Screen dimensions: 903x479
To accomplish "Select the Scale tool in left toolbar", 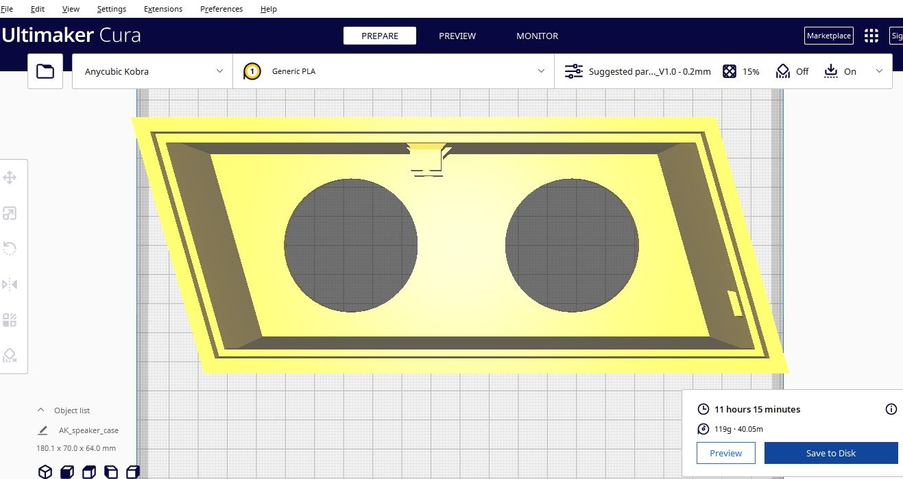I will point(10,214).
